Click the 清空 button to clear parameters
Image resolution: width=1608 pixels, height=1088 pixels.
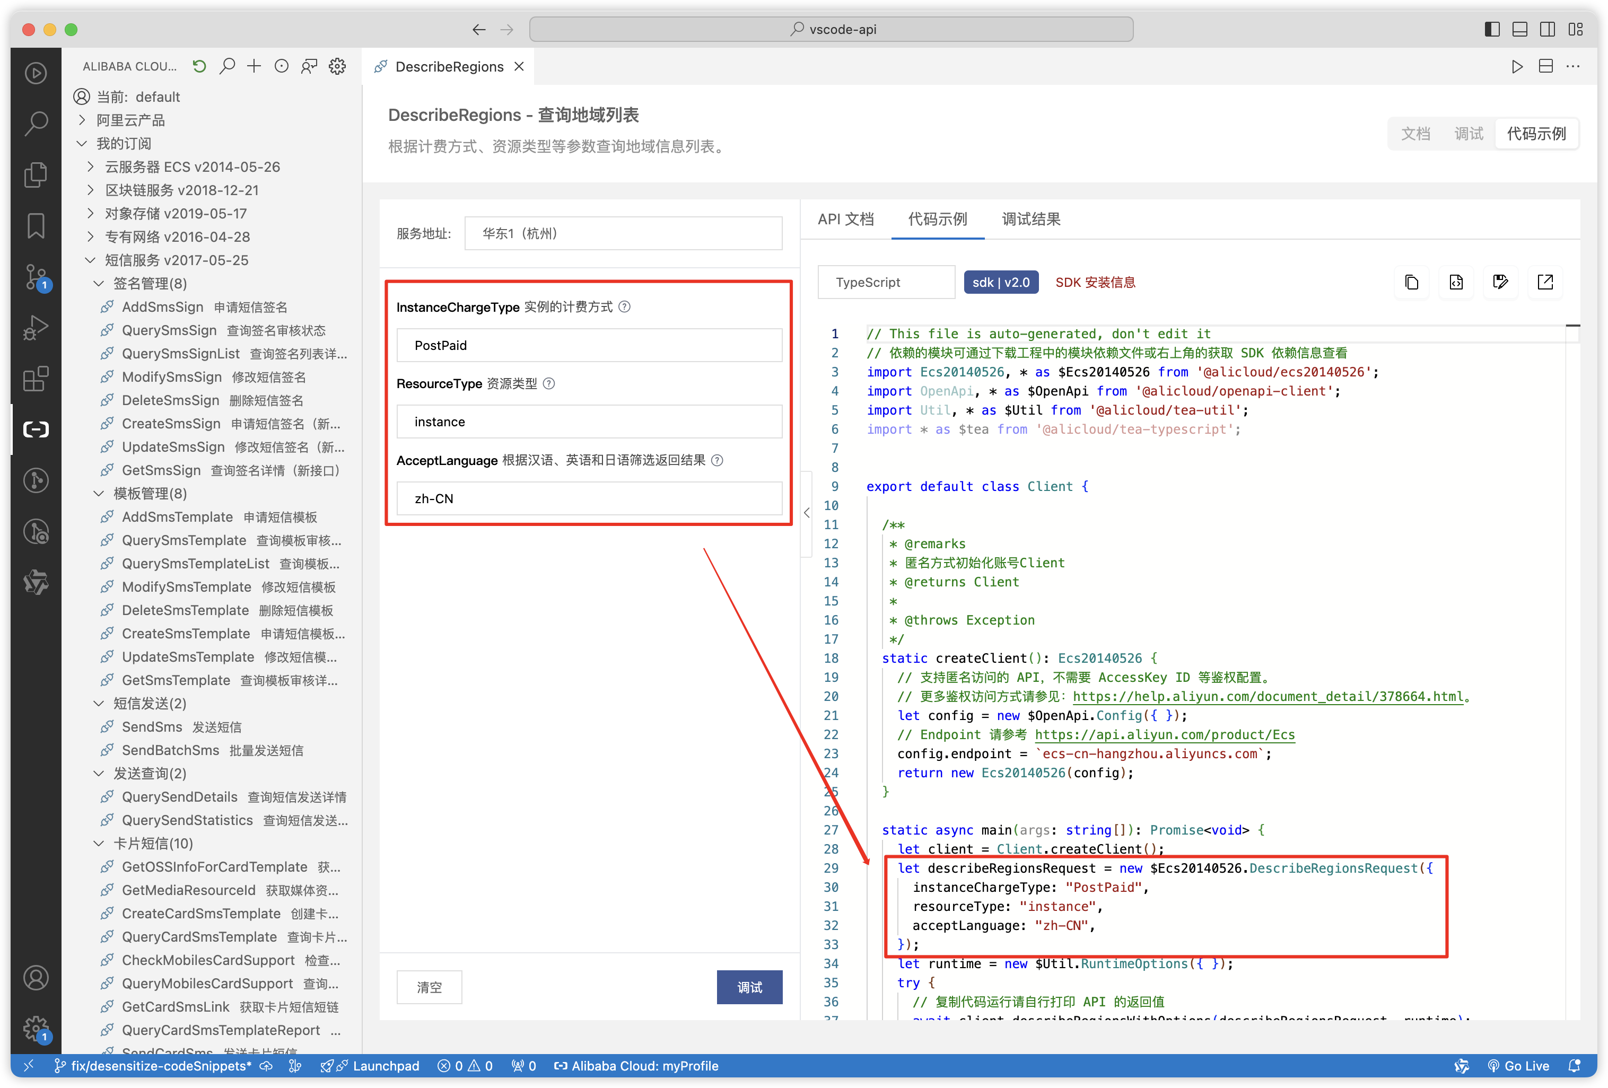(x=429, y=987)
